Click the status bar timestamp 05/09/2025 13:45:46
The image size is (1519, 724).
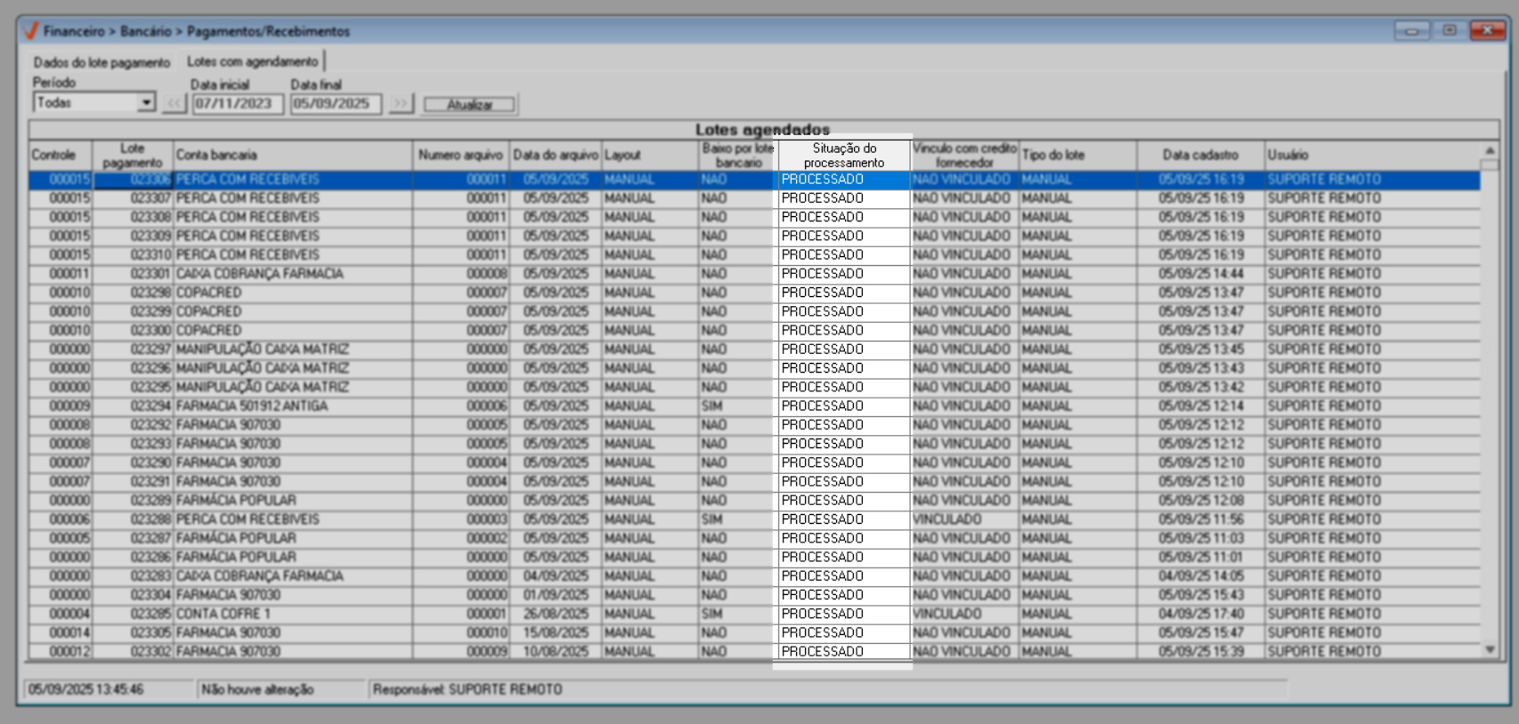(85, 689)
